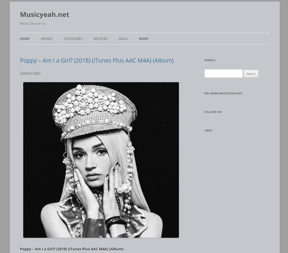Select the Music Source v2 tagline
This screenshot has width=288, height=253.
32,24
